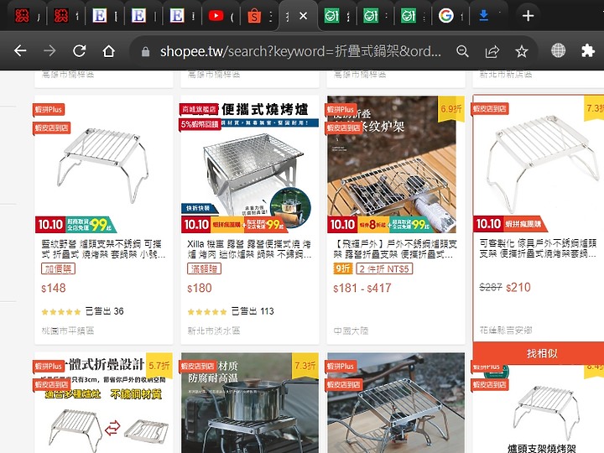
Task: Click the 6.9折 discount badge
Action: [451, 109]
